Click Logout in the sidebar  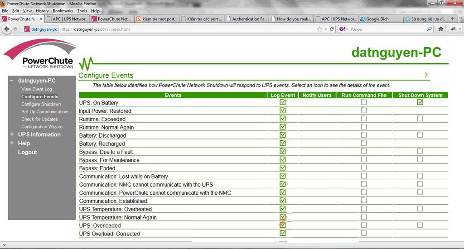point(28,152)
